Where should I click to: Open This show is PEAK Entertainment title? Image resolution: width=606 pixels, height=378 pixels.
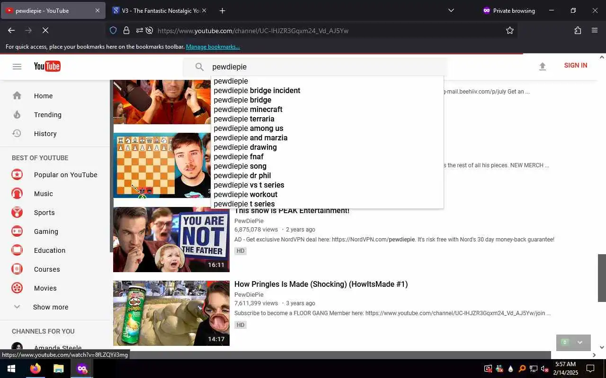(292, 211)
